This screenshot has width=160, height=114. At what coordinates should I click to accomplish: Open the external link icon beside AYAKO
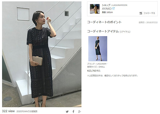click(114, 8)
